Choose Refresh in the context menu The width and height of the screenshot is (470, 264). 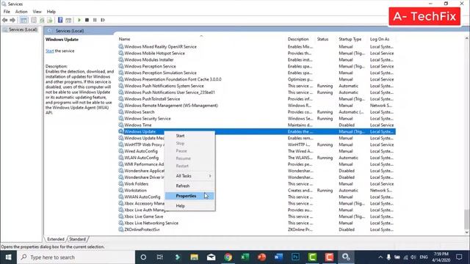tap(189, 186)
